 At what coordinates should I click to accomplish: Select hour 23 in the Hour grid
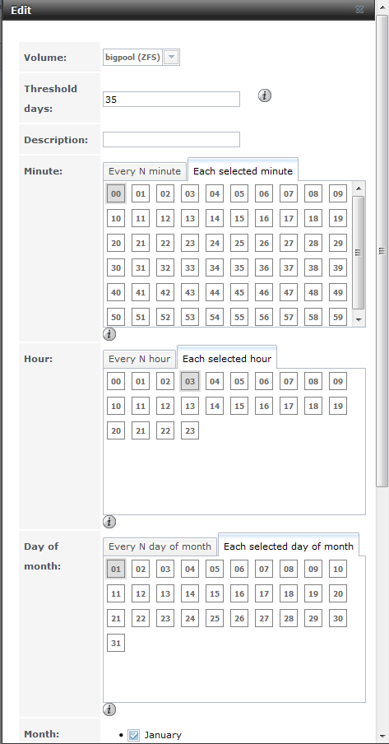click(x=190, y=430)
